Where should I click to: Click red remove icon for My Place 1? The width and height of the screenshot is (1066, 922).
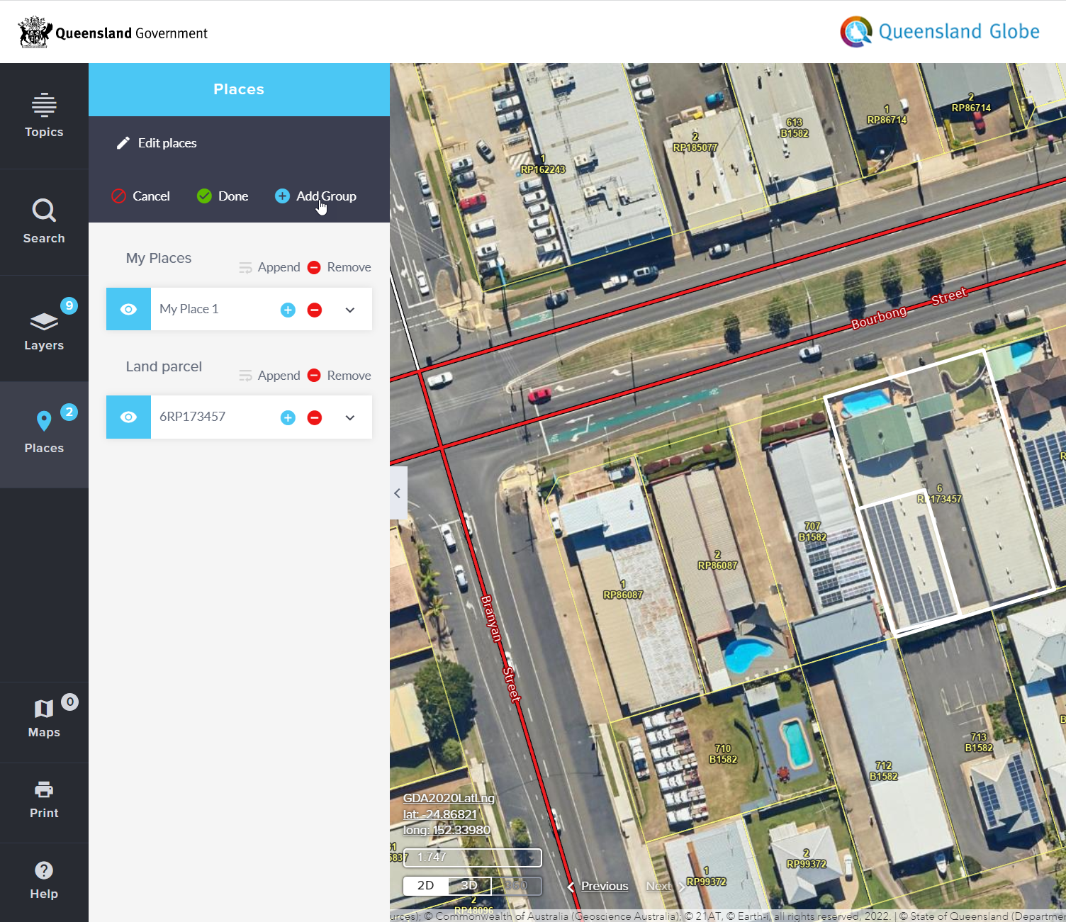[315, 310]
